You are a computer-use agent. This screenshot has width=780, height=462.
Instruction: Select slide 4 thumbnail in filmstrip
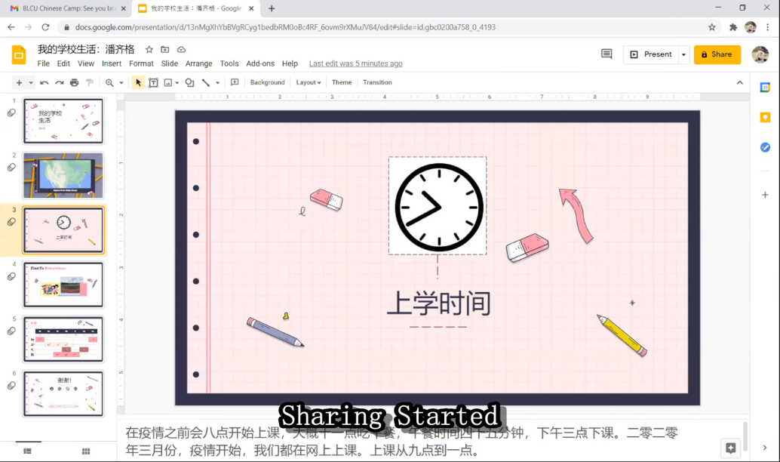point(63,284)
